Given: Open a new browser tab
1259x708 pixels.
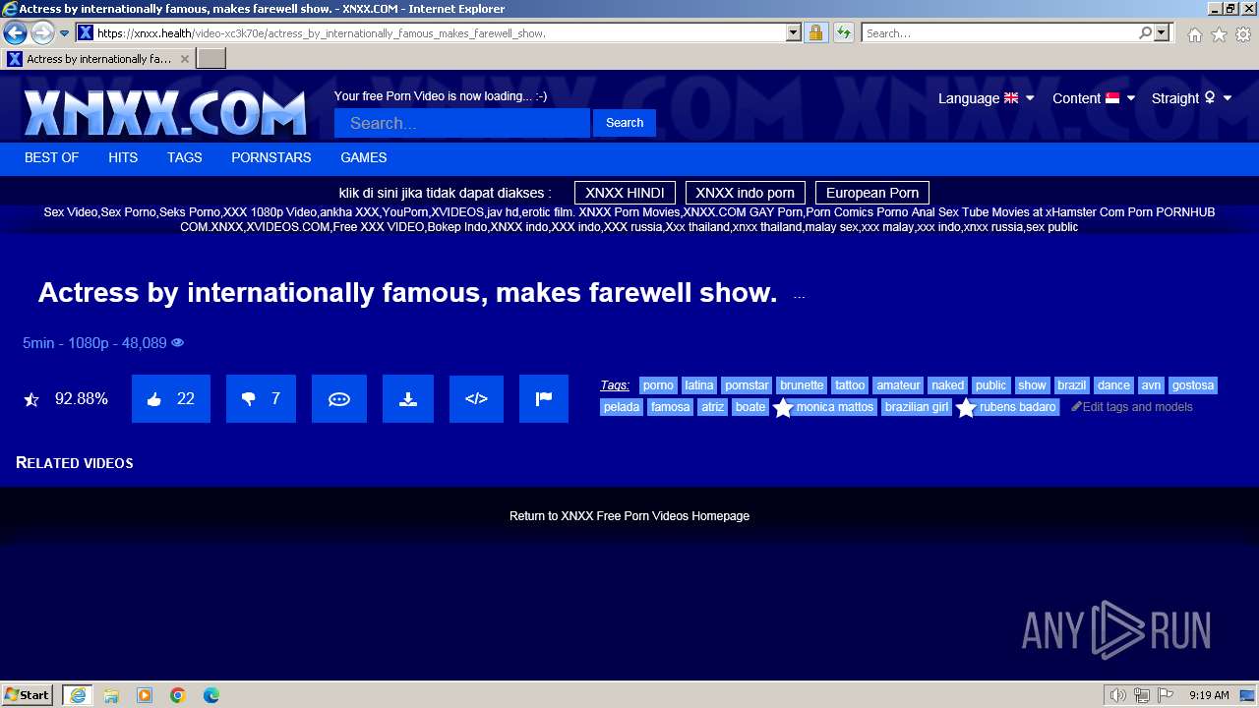Looking at the screenshot, I should tap(211, 59).
